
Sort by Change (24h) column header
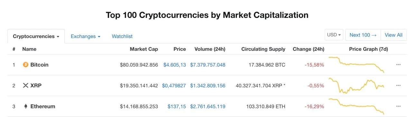(x=308, y=49)
